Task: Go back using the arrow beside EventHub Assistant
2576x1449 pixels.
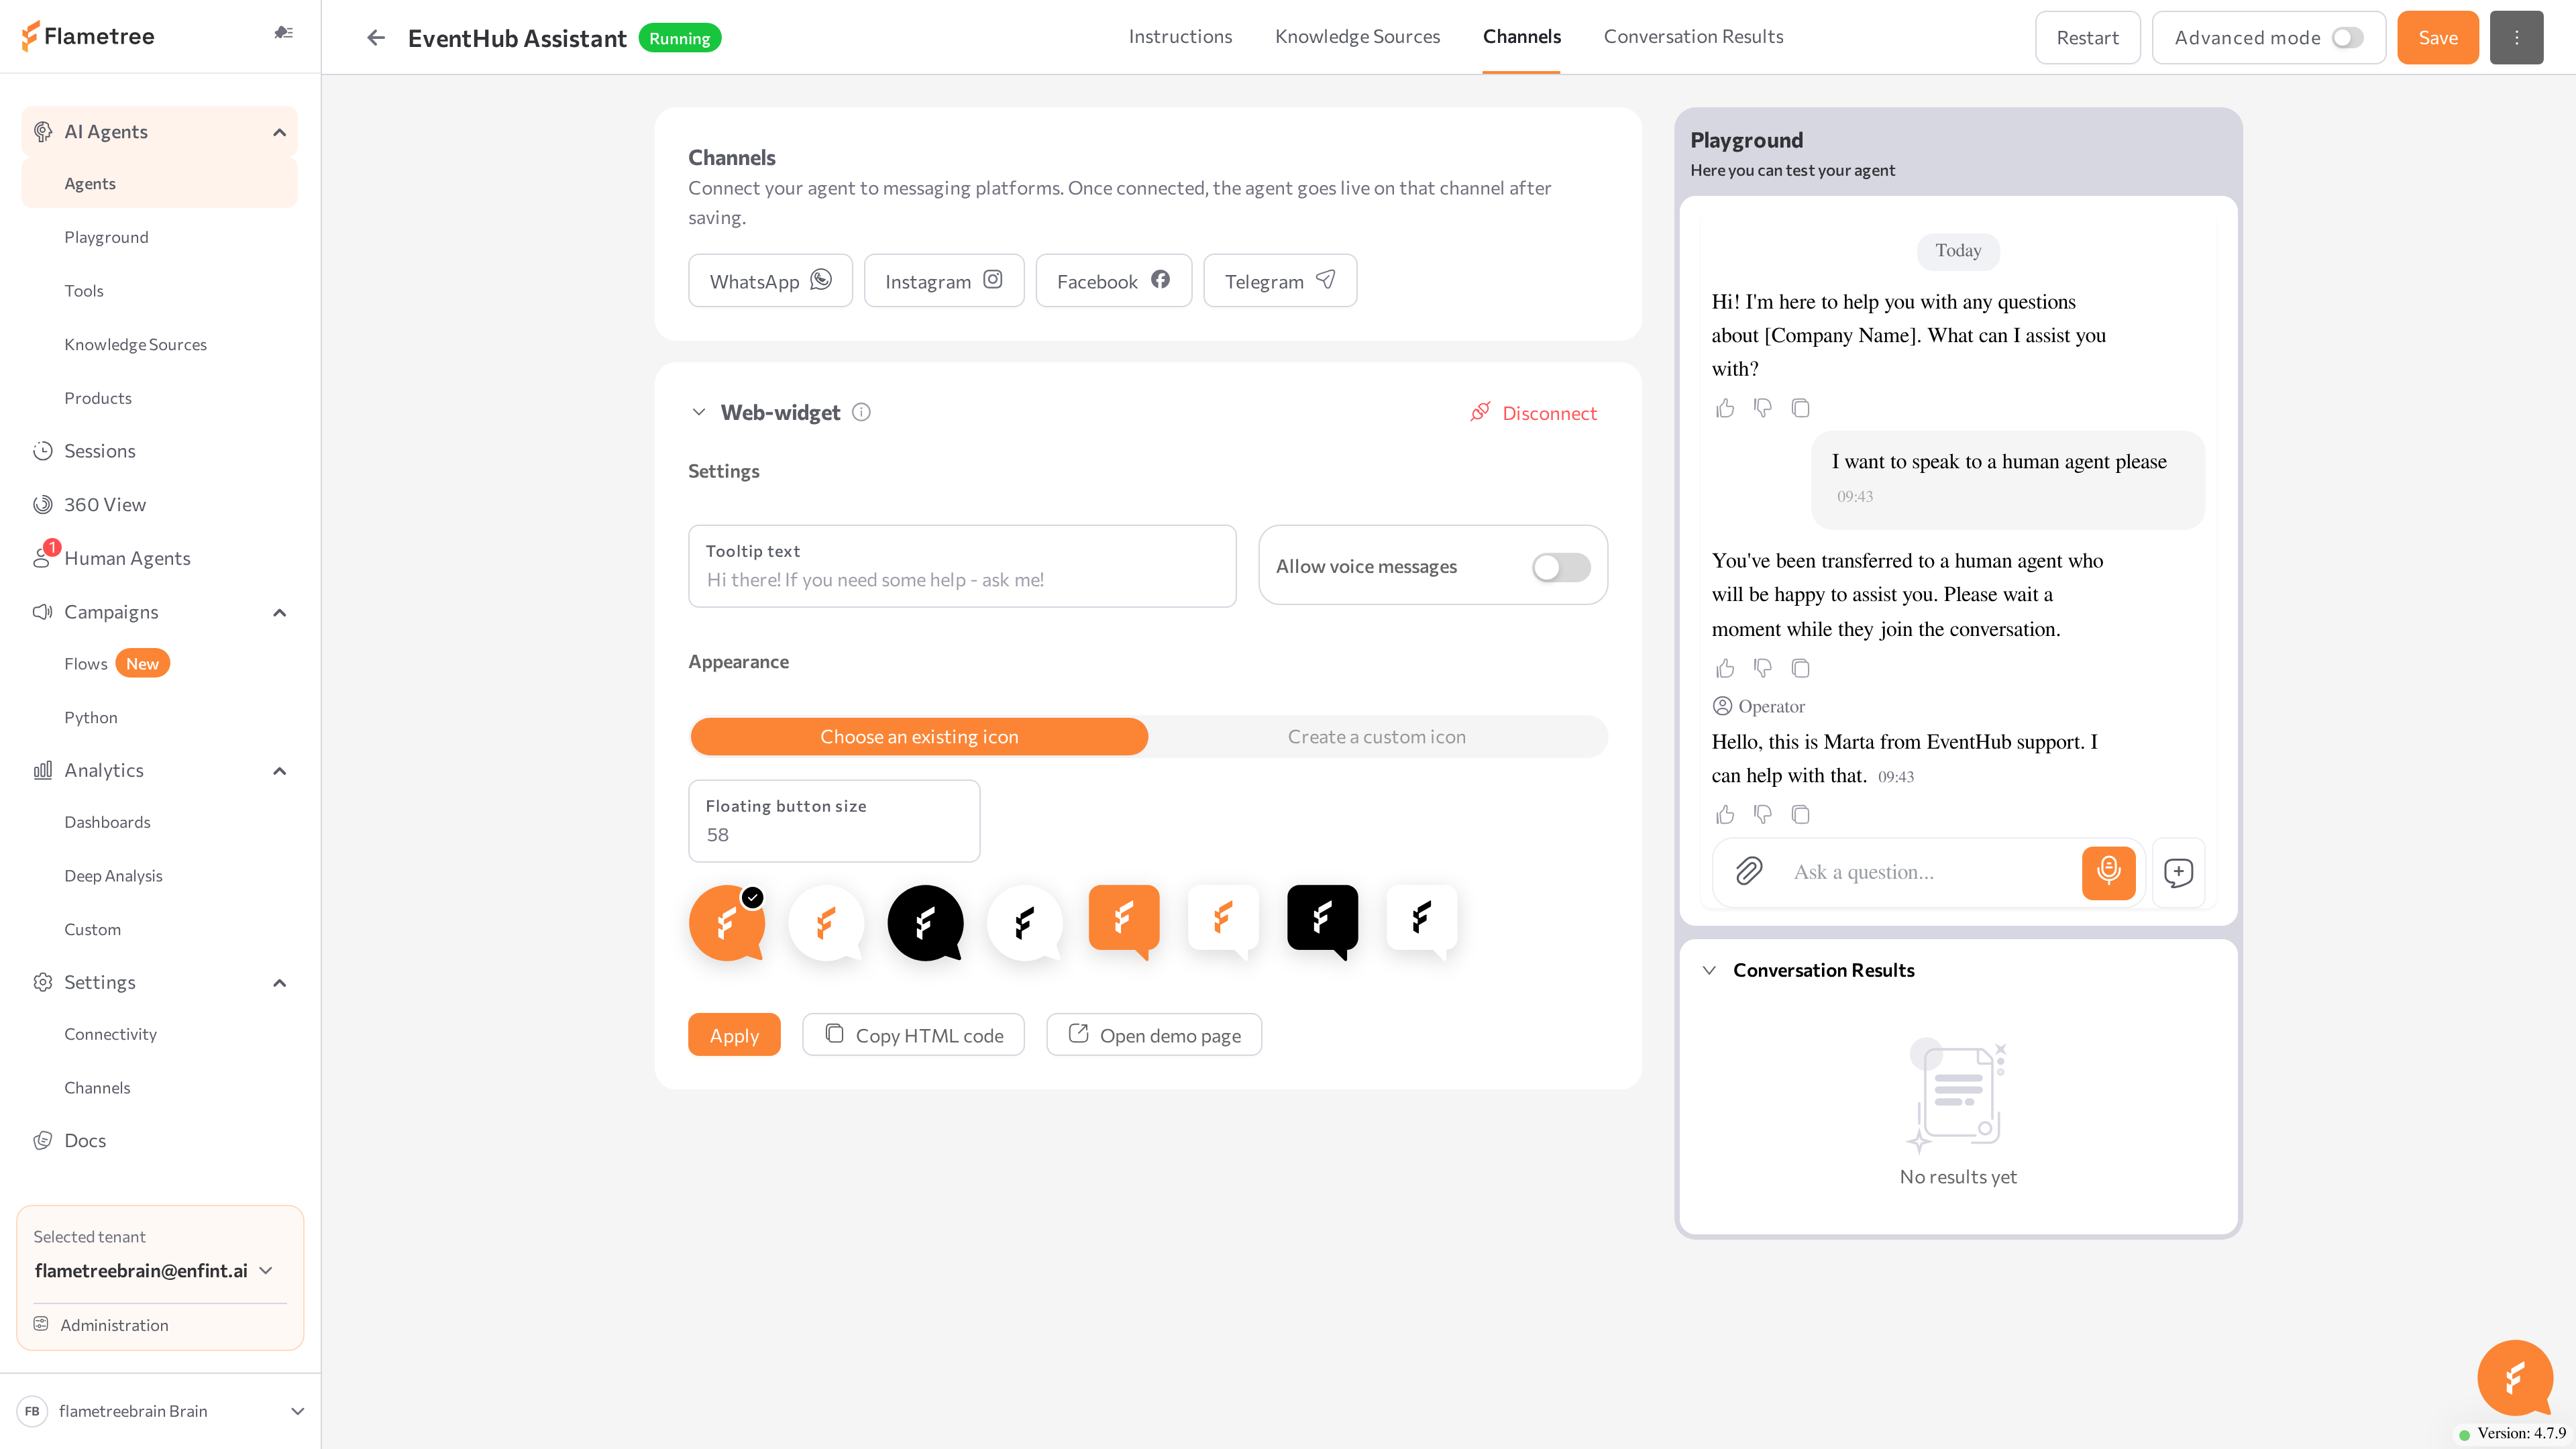Action: 375,38
